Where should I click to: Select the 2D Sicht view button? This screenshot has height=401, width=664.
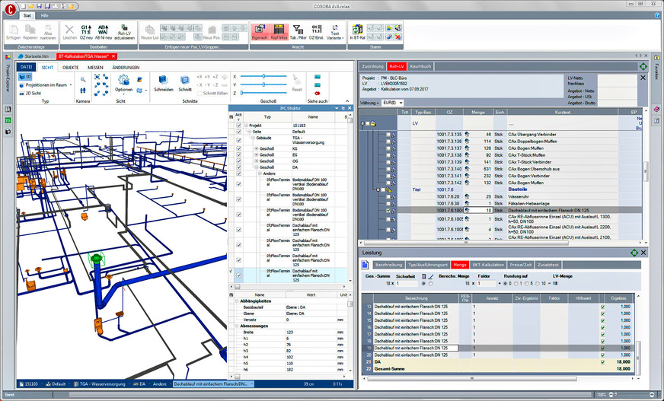[x=32, y=94]
